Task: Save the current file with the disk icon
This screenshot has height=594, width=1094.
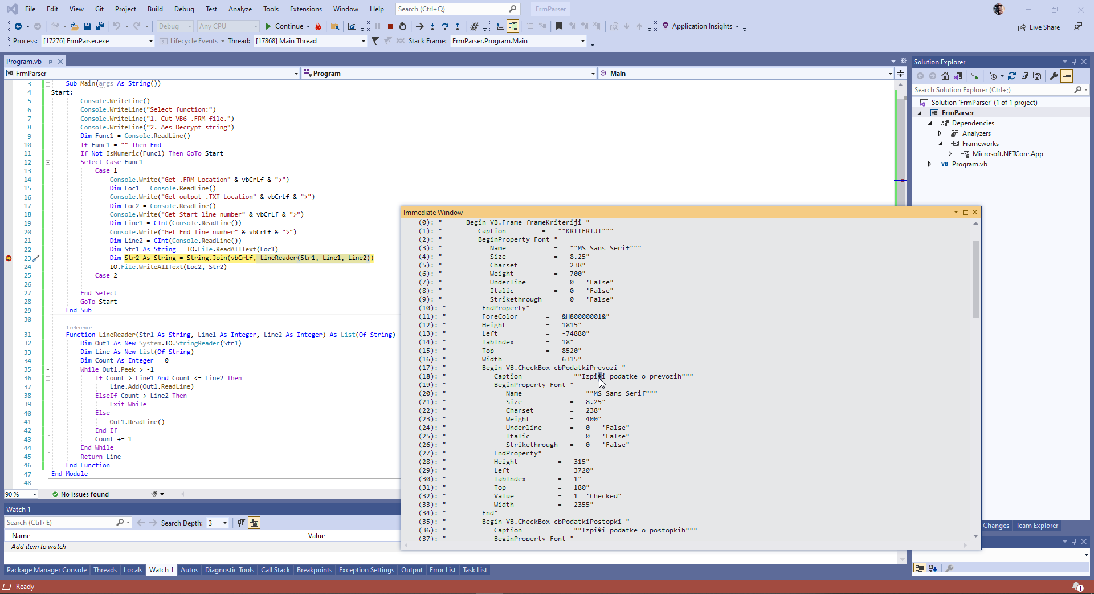Action: [x=87, y=26]
